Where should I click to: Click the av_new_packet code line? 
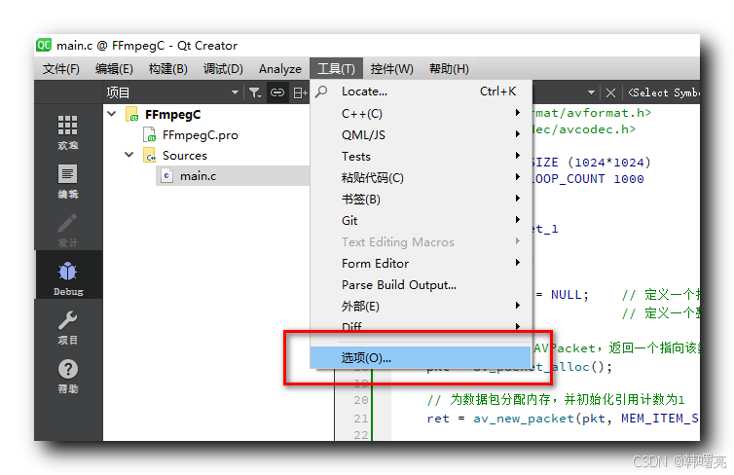pyautogui.click(x=563, y=419)
